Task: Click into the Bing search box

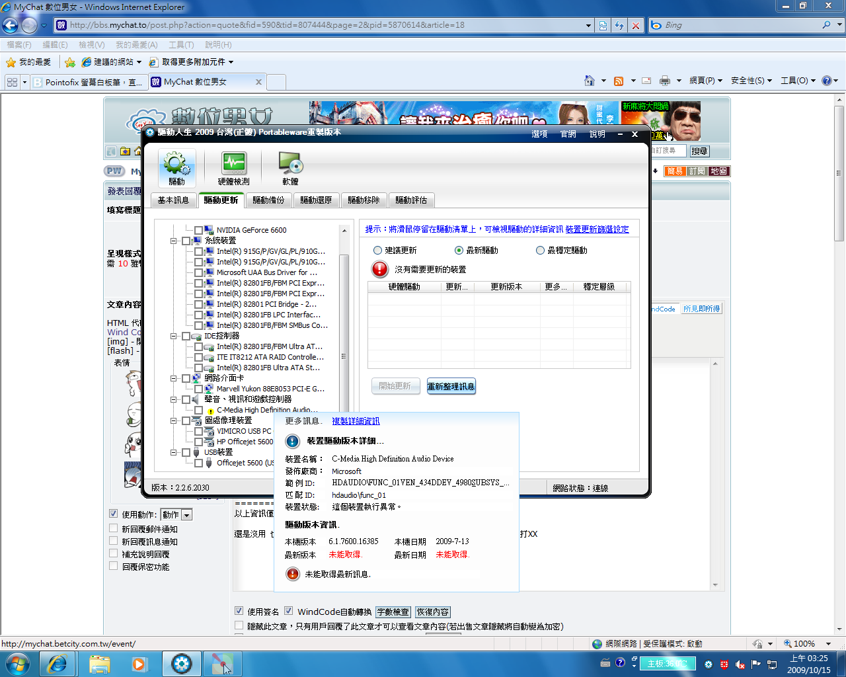Action: [x=740, y=25]
